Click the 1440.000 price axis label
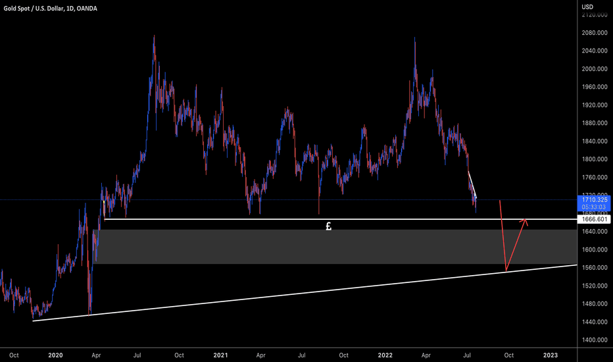The width and height of the screenshot is (613, 362). [x=594, y=322]
